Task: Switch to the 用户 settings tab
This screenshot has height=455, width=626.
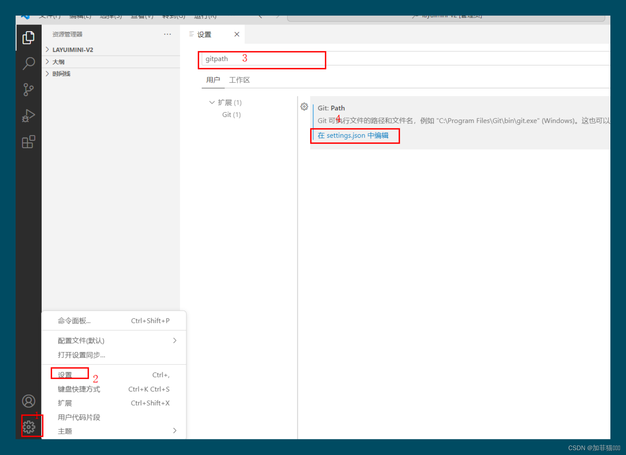Action: point(213,80)
